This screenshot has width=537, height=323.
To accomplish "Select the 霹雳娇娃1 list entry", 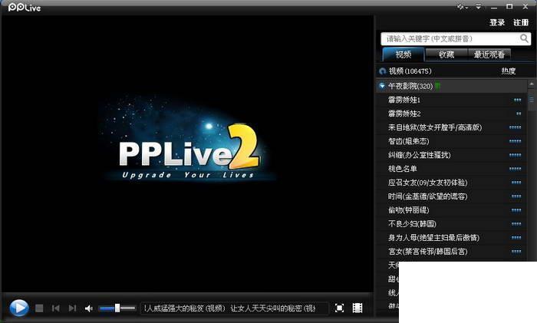I will 451,100.
